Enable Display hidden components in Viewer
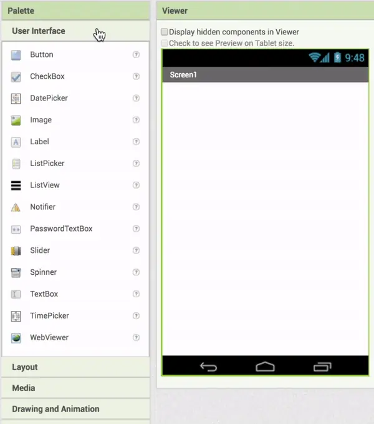The image size is (374, 424). coord(164,32)
